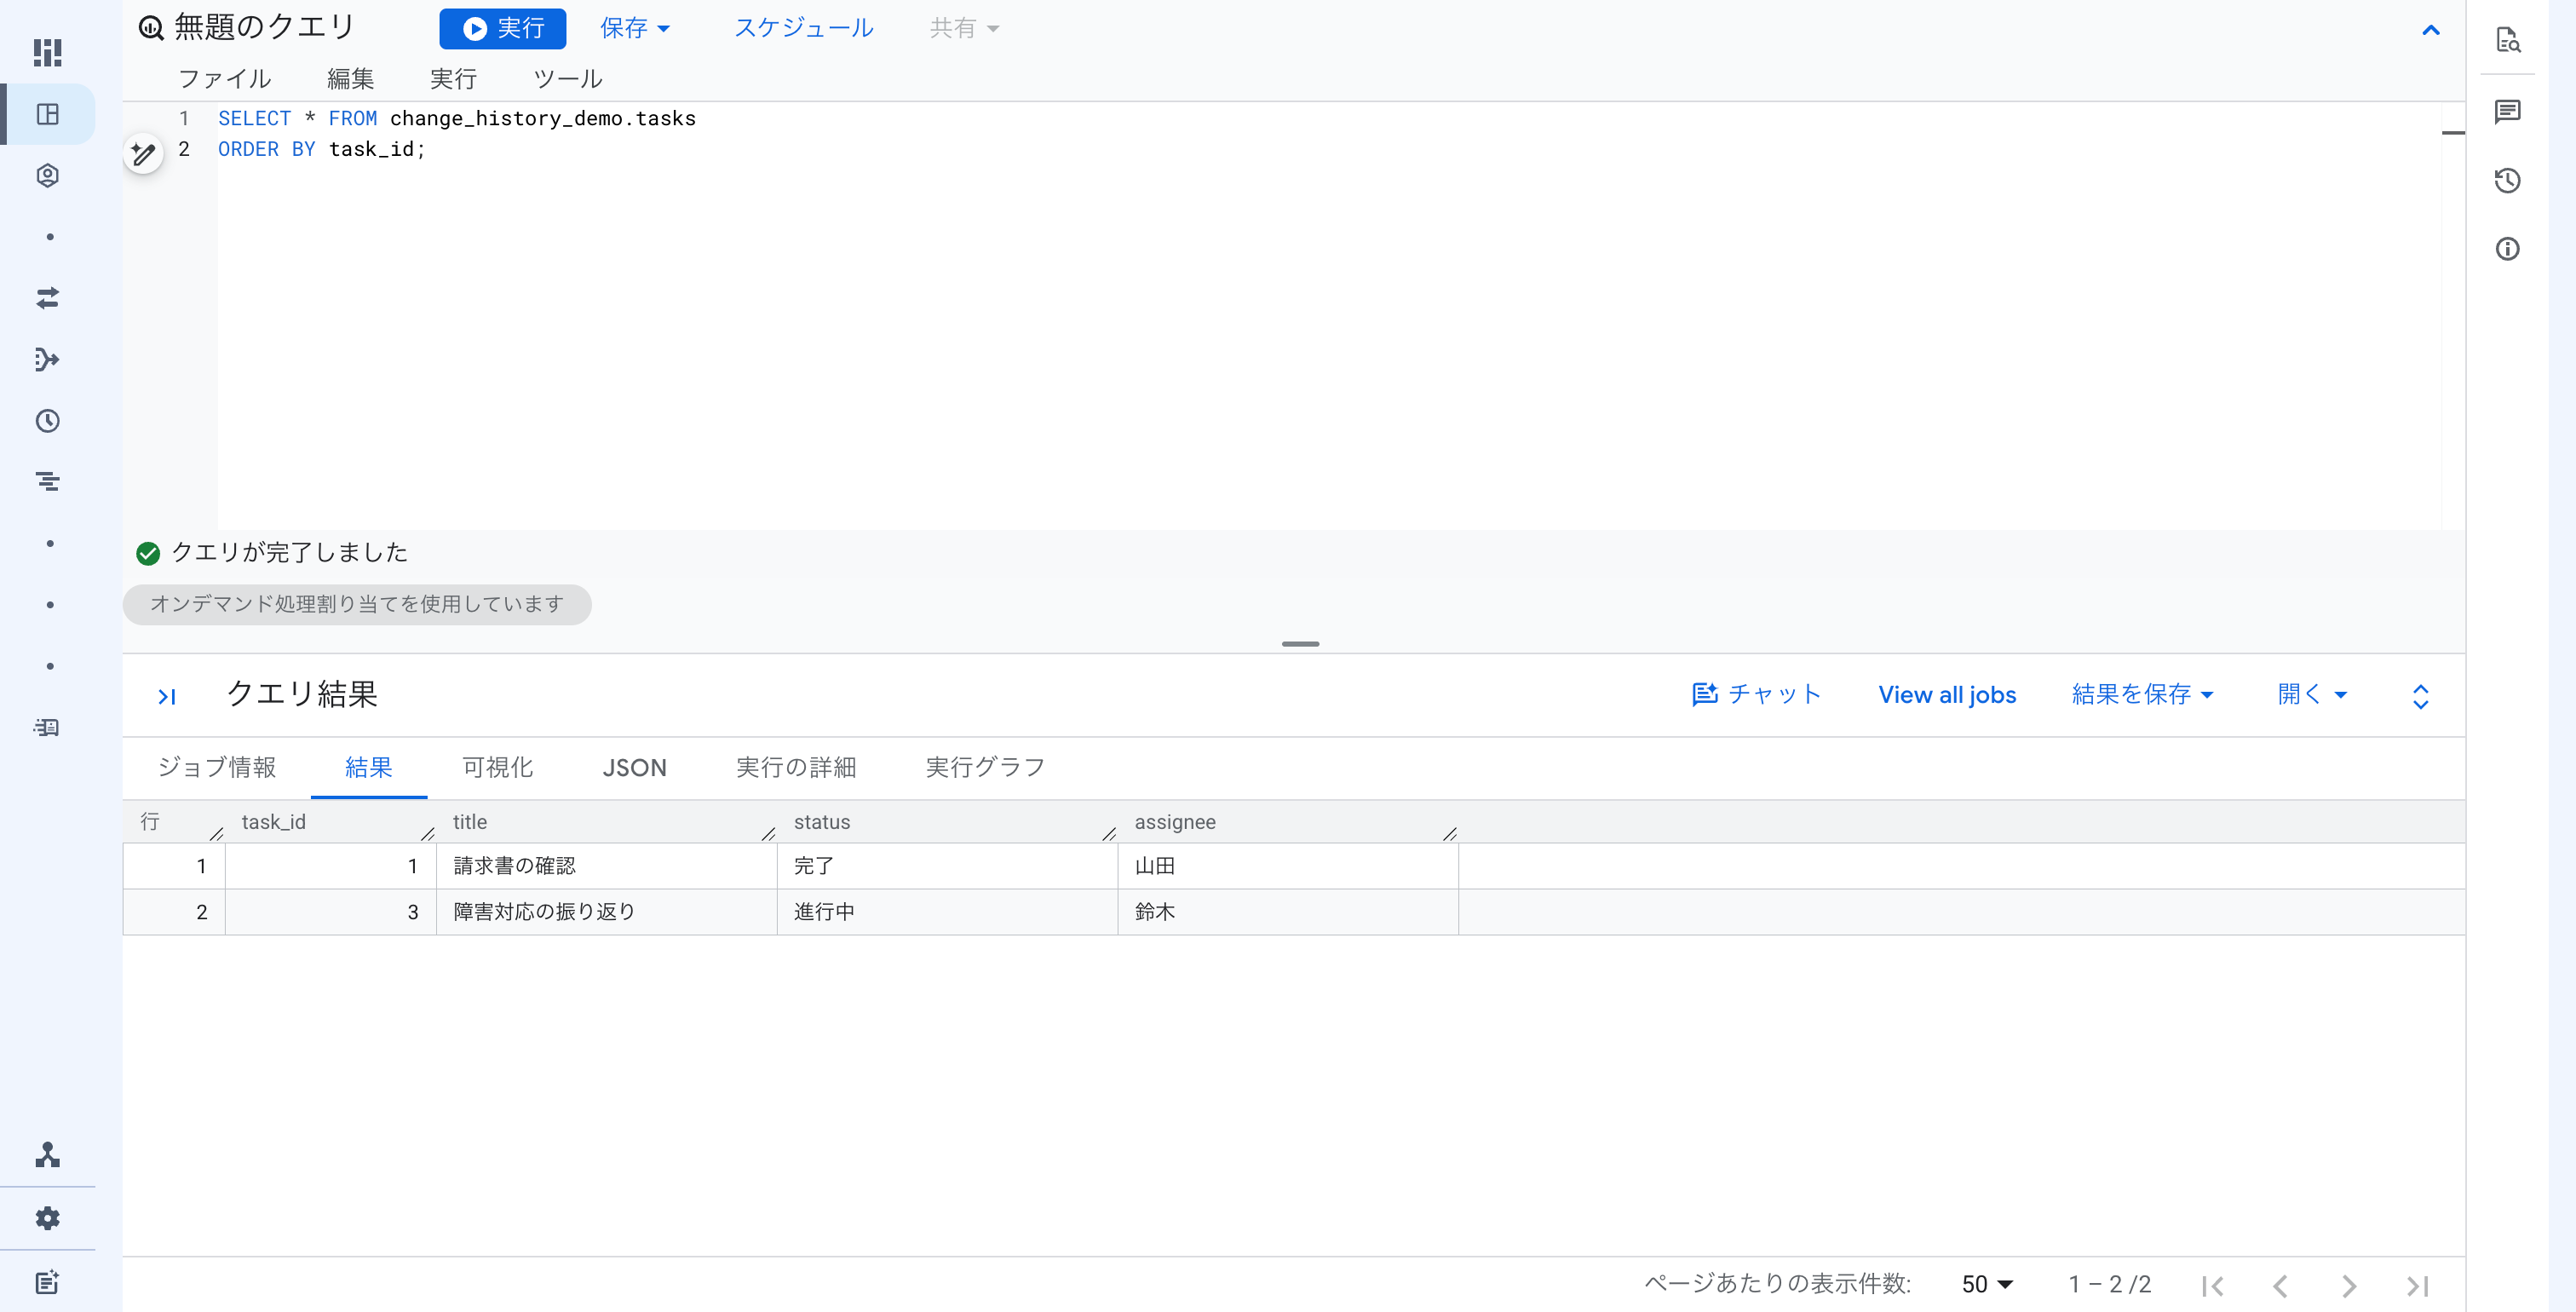Screen dimensions: 2576x1312
Task: Click the スケジュール button
Action: pyautogui.click(x=803, y=28)
